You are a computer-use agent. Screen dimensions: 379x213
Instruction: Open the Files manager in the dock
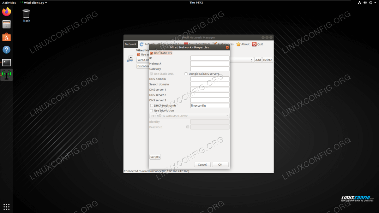click(6, 24)
